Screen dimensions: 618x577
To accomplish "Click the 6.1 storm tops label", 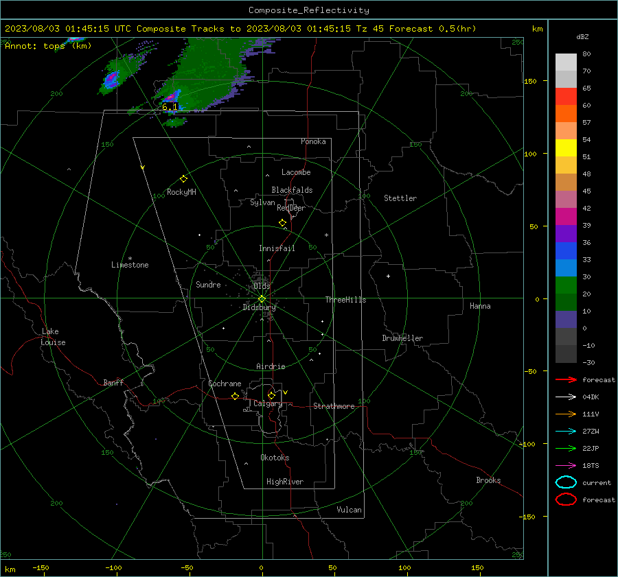I will pos(170,107).
